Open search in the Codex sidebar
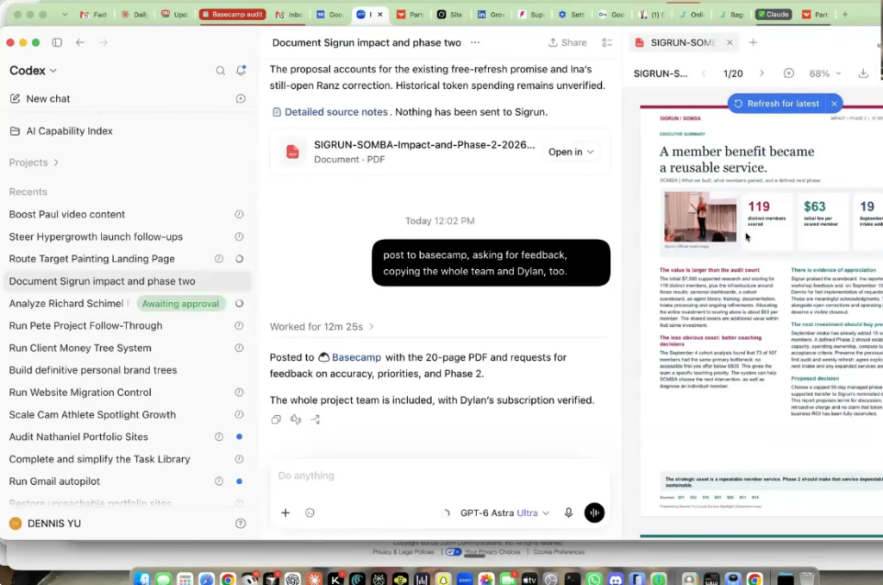Viewport: 883px width, 585px height. [x=220, y=71]
